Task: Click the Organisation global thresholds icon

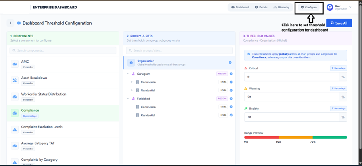Action: [131, 63]
